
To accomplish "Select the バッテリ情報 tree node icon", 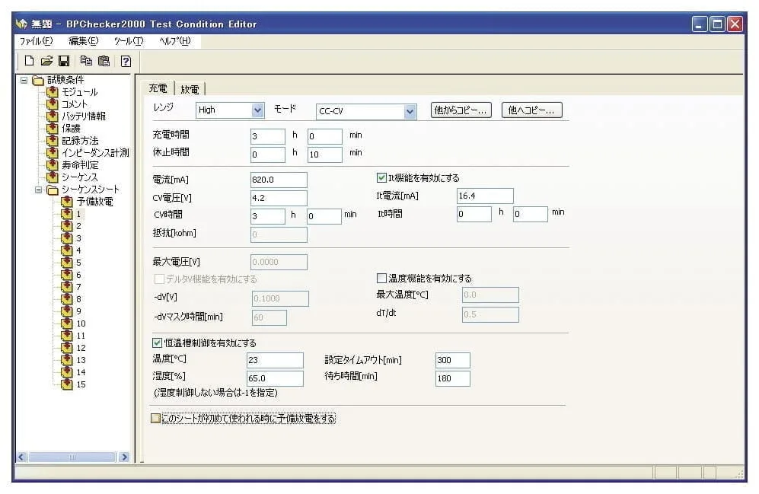I will pyautogui.click(x=52, y=116).
